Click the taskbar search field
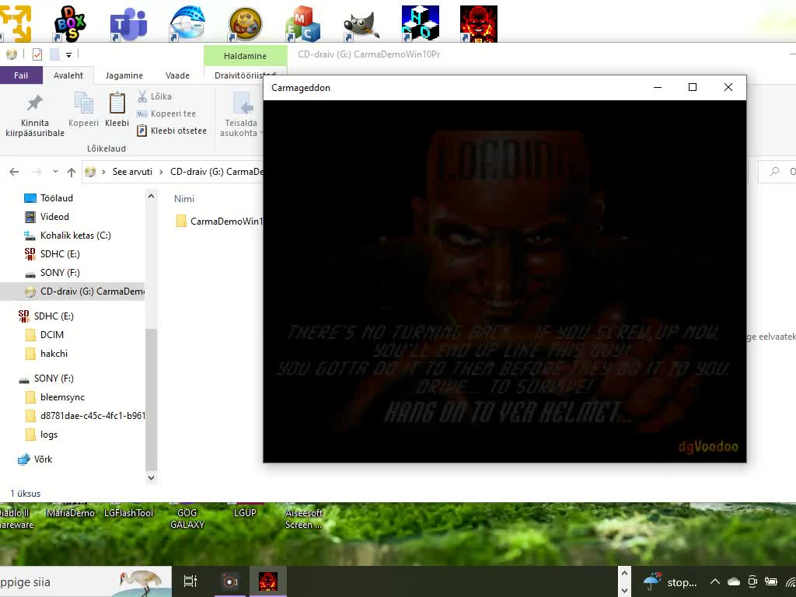796x597 pixels. (78, 581)
